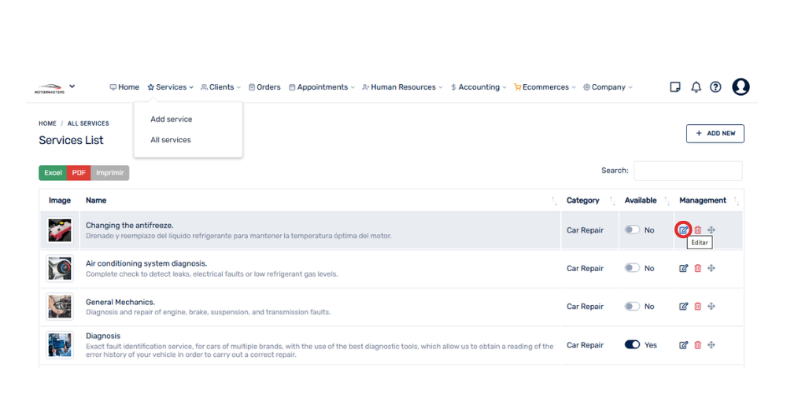The width and height of the screenshot is (787, 393).
Task: Open the Ecommerces dropdown menu
Action: 545,87
